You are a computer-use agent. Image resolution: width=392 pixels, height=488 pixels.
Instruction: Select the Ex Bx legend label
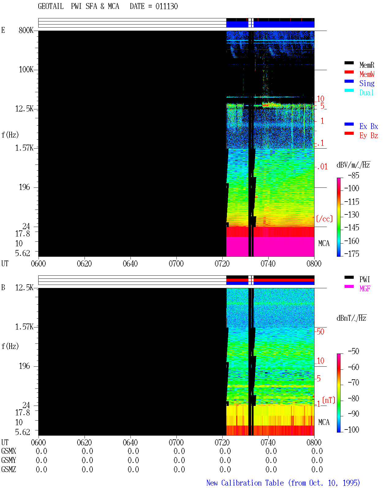click(x=369, y=126)
